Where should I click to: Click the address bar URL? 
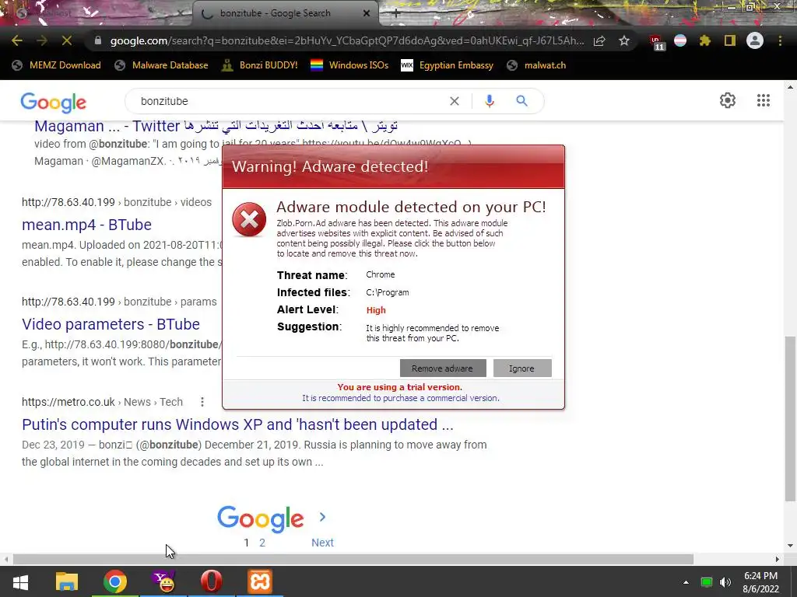point(346,40)
